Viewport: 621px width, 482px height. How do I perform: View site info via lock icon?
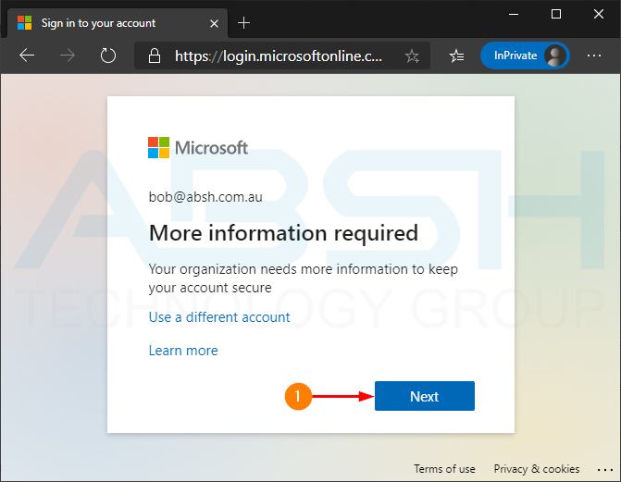(154, 56)
